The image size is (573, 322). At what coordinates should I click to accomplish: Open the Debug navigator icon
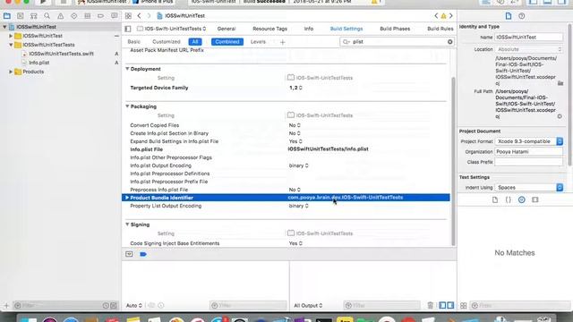coord(88,16)
